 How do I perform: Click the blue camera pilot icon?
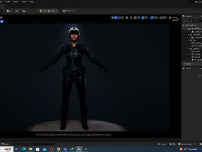pos(2,22)
